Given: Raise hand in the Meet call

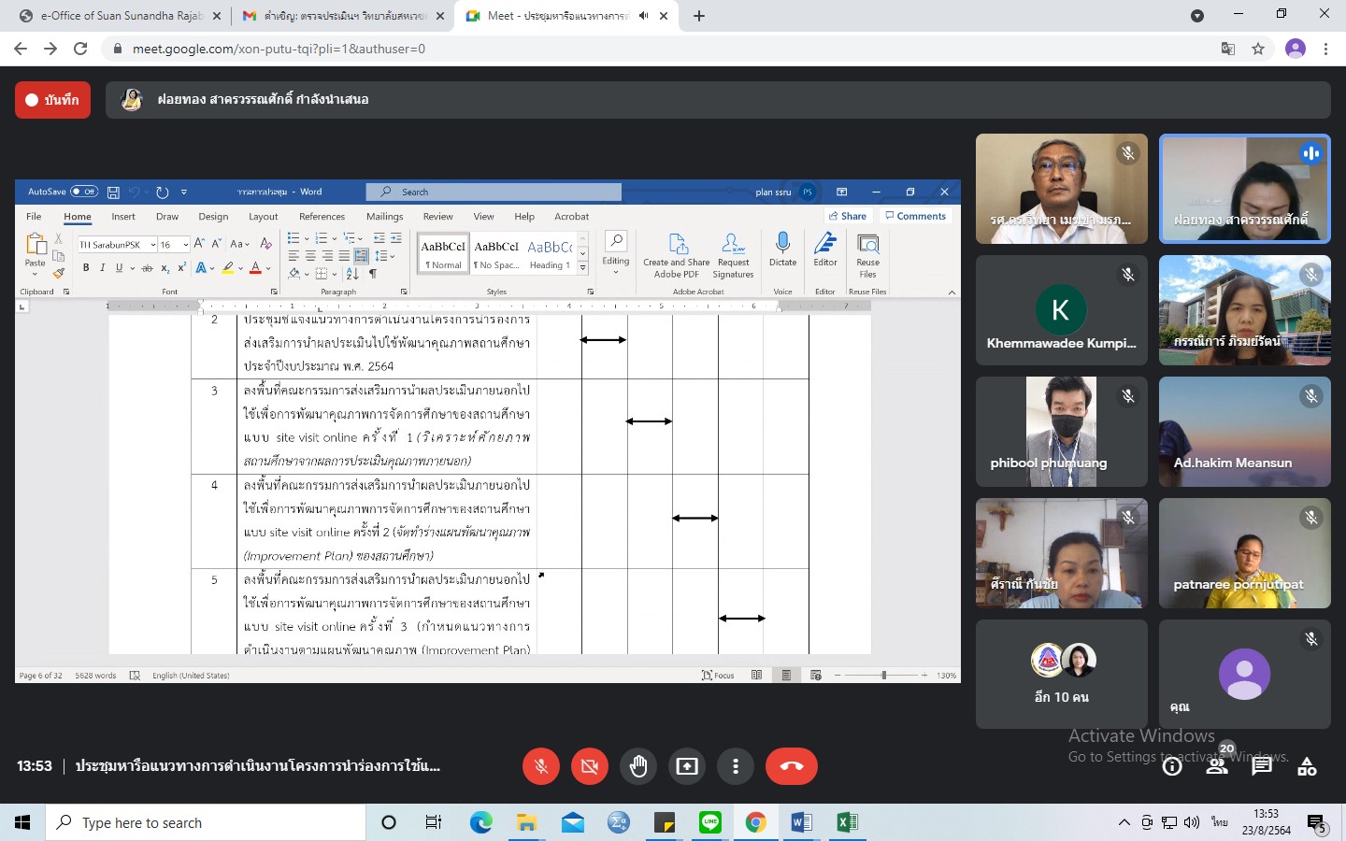Looking at the screenshot, I should [x=638, y=766].
